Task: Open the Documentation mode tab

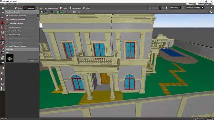Action: (x=75, y=8)
